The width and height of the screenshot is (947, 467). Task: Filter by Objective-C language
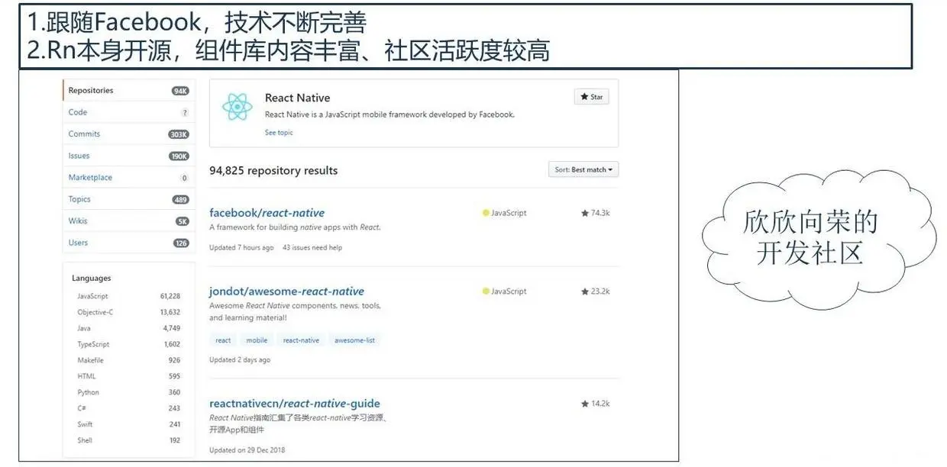point(128,312)
